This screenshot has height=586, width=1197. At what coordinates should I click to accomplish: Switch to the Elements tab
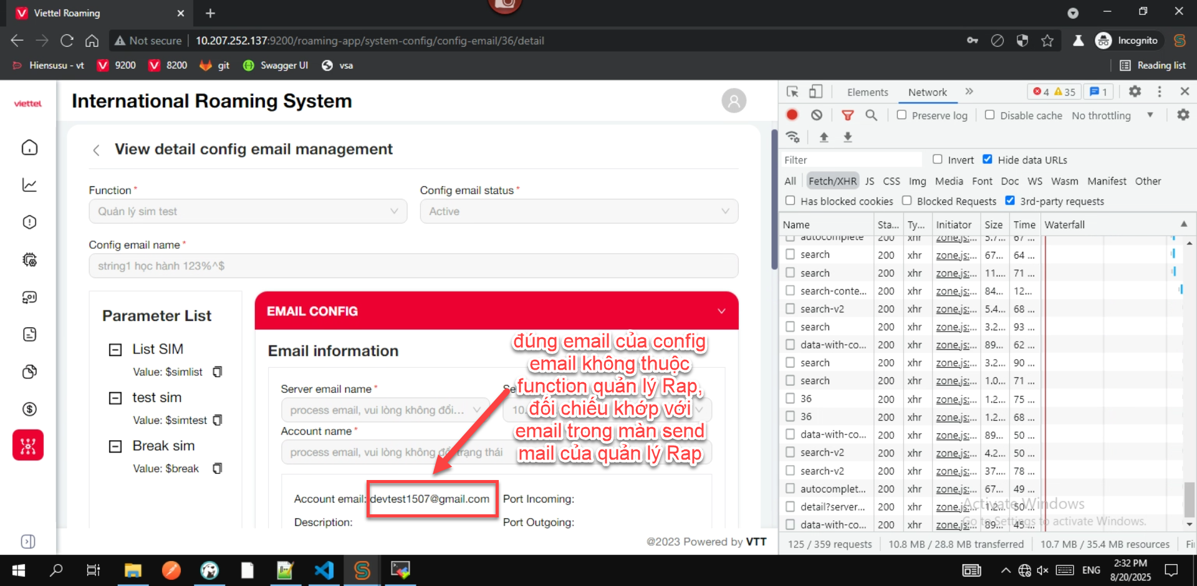click(x=867, y=92)
